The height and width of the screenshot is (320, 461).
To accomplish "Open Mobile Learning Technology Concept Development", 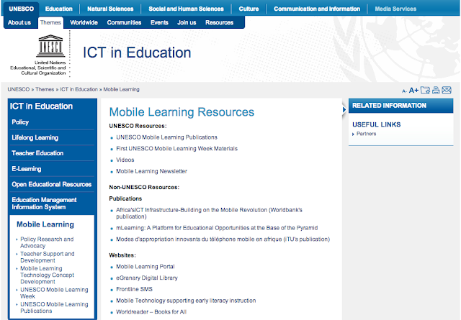I will [x=47, y=275].
